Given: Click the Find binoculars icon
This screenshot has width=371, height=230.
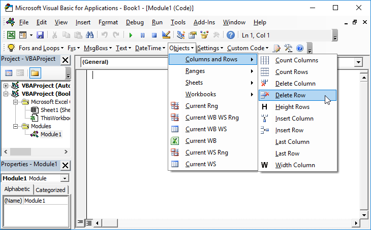Looking at the screenshot, I should (x=89, y=35).
